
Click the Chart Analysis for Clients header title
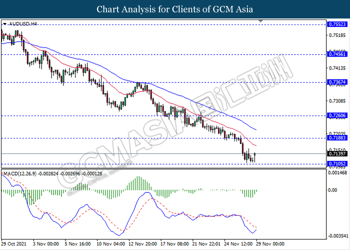click(175, 9)
